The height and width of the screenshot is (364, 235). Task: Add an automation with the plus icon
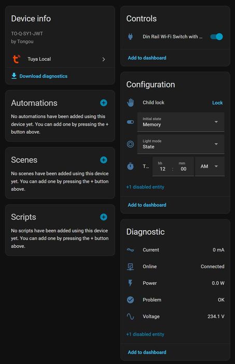click(x=104, y=103)
